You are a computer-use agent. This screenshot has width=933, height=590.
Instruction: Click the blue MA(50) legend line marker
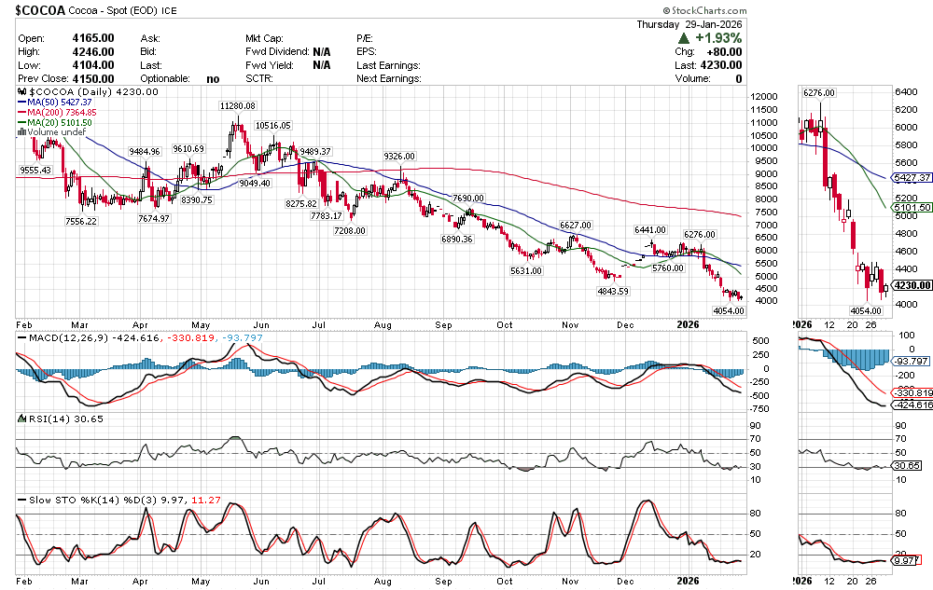[21, 102]
